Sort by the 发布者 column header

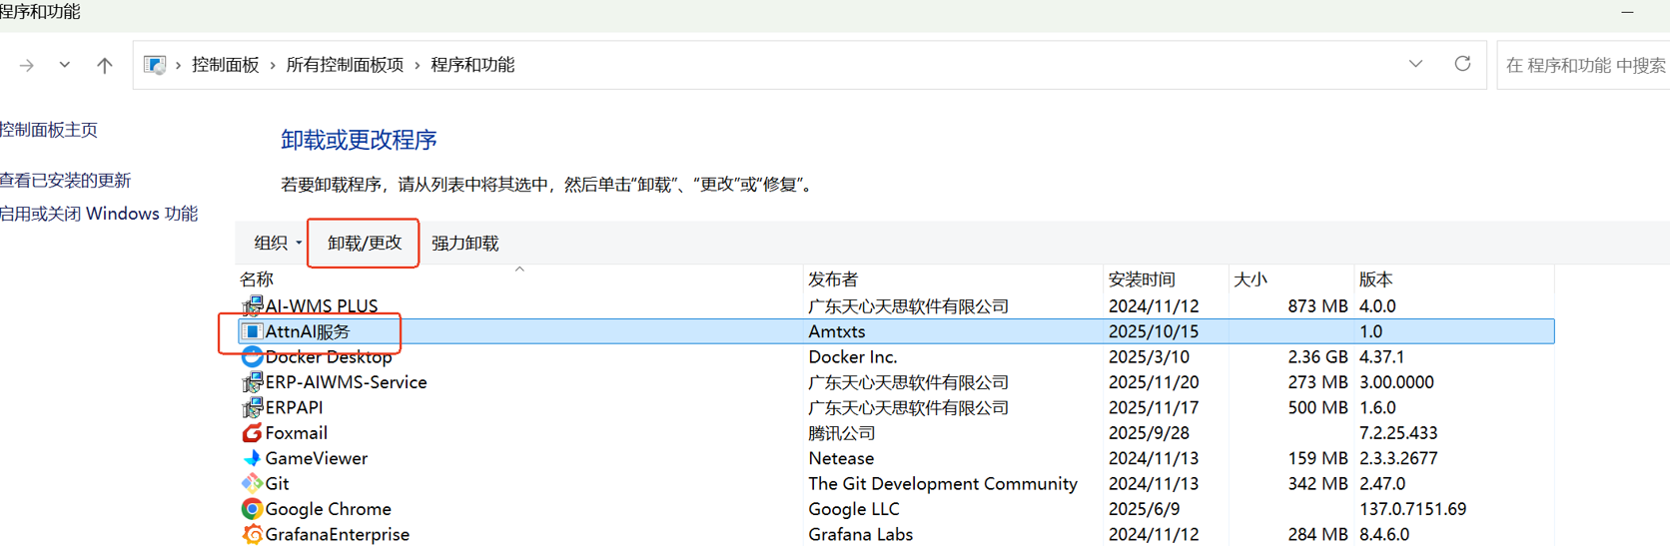(833, 279)
